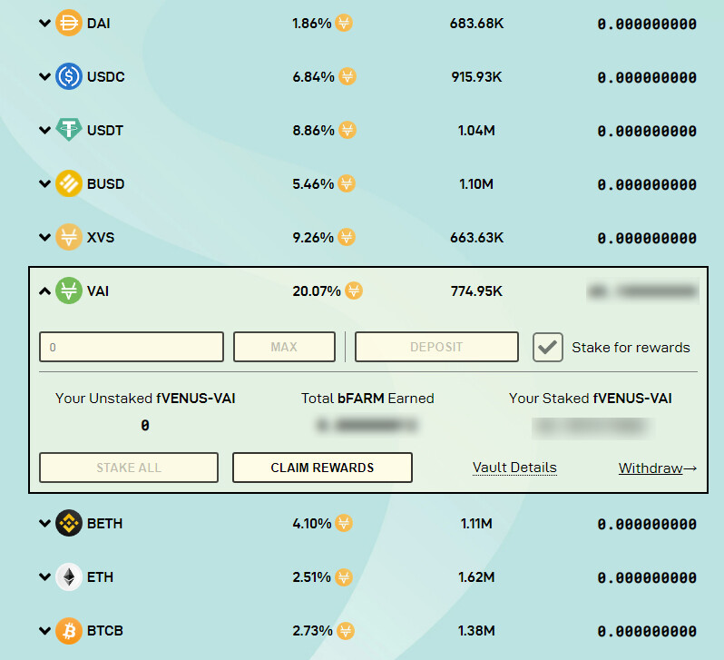Click the ETH deposits value 1.62M
The width and height of the screenshot is (724, 660).
point(476,577)
